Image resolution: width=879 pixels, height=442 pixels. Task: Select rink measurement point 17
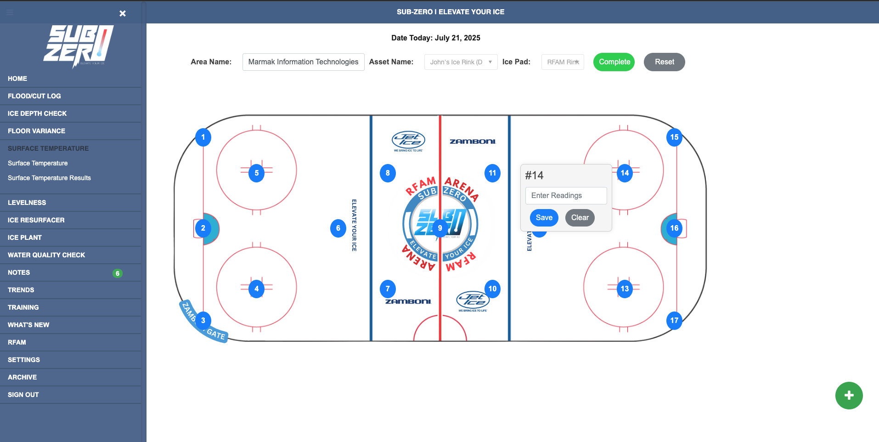[674, 320]
